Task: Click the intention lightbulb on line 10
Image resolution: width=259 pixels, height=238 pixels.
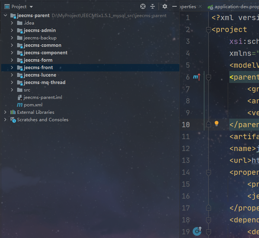Action: 217,123
